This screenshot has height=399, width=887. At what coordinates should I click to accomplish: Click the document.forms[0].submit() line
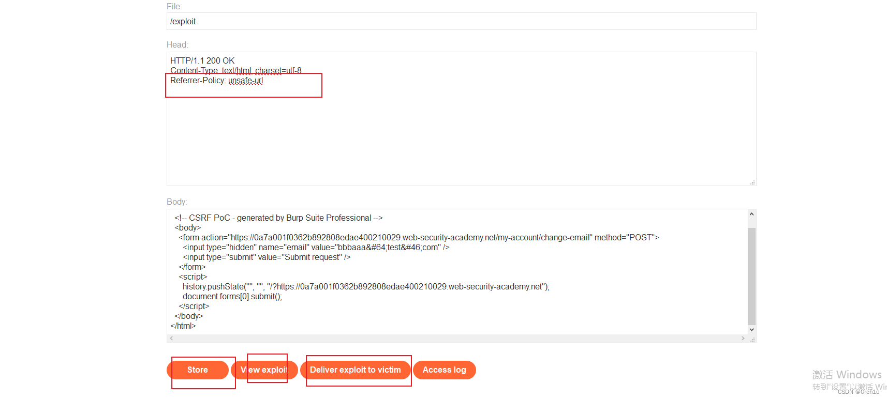(x=232, y=297)
